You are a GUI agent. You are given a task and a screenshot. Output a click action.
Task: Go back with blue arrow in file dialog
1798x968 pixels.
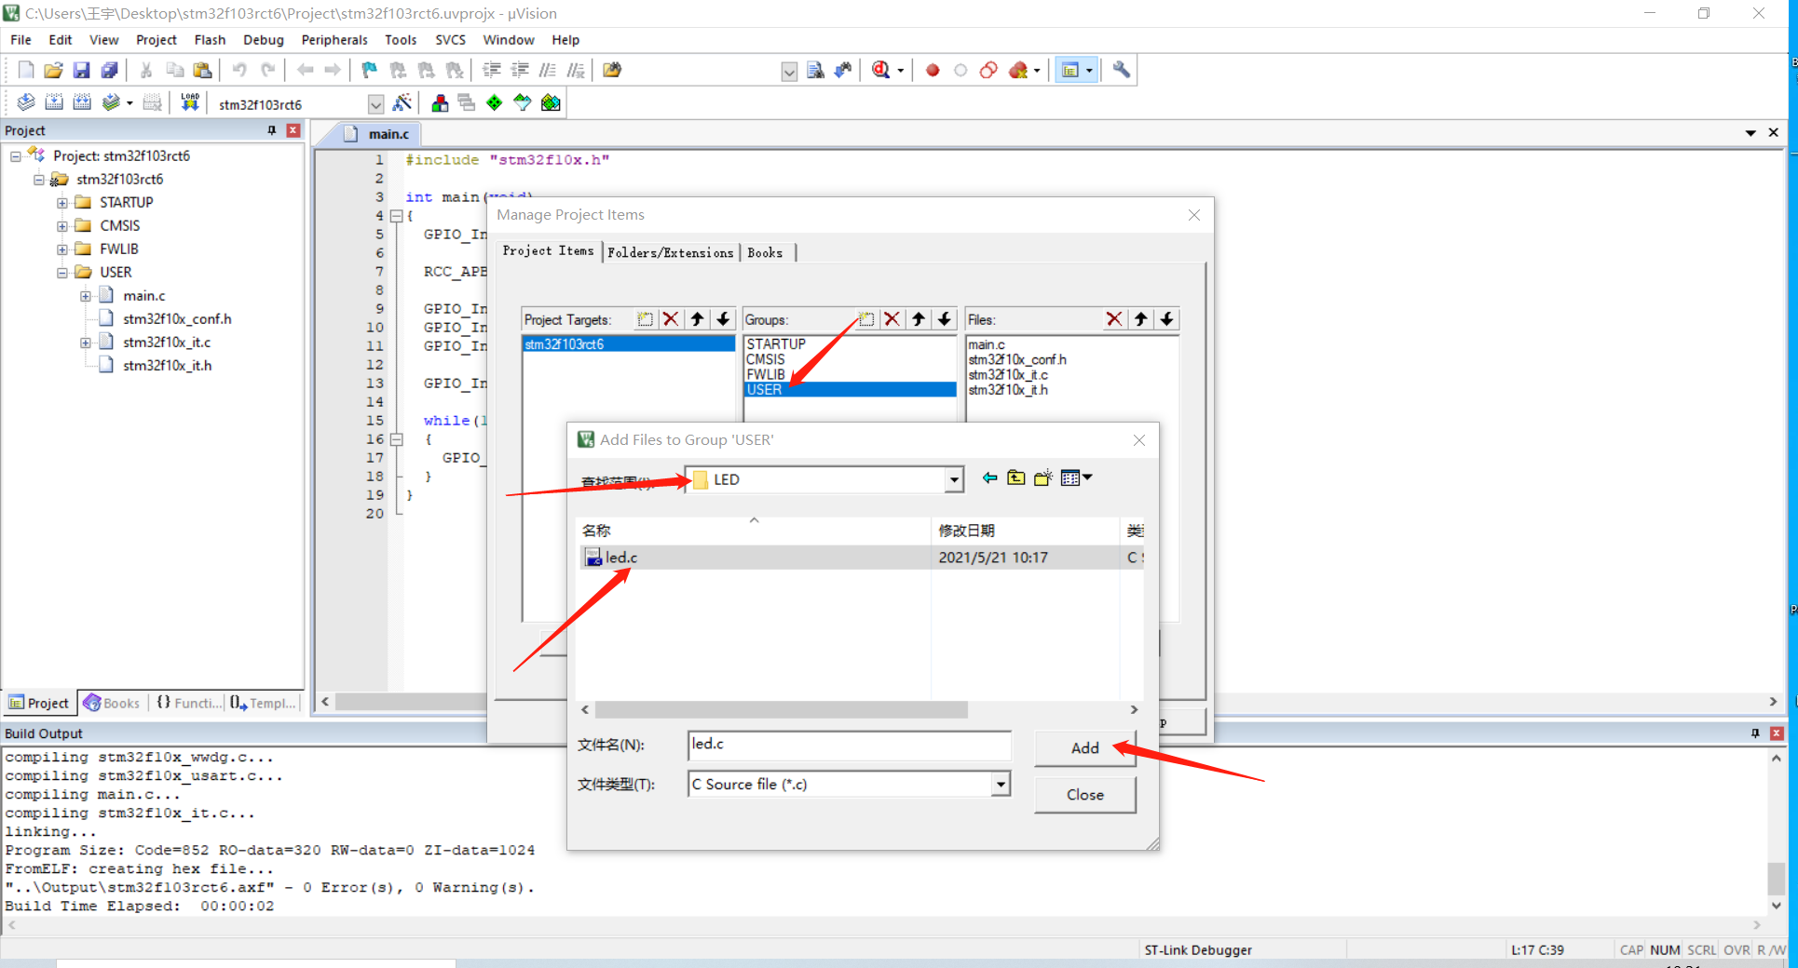(989, 478)
